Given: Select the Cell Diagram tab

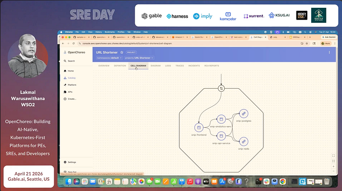Looking at the screenshot, I should pyautogui.click(x=138, y=66).
